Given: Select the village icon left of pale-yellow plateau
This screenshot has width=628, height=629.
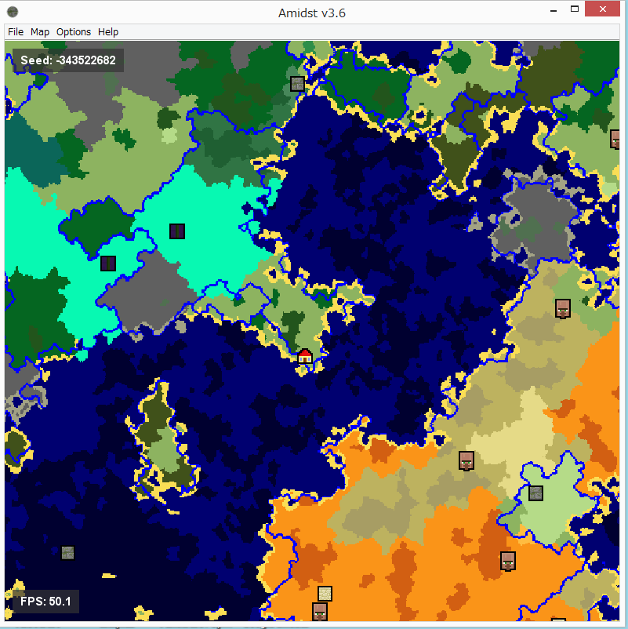Looking at the screenshot, I should (466, 460).
